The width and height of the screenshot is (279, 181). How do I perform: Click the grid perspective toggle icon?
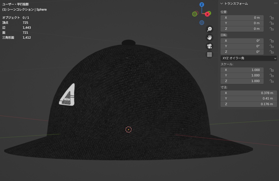coord(209,54)
